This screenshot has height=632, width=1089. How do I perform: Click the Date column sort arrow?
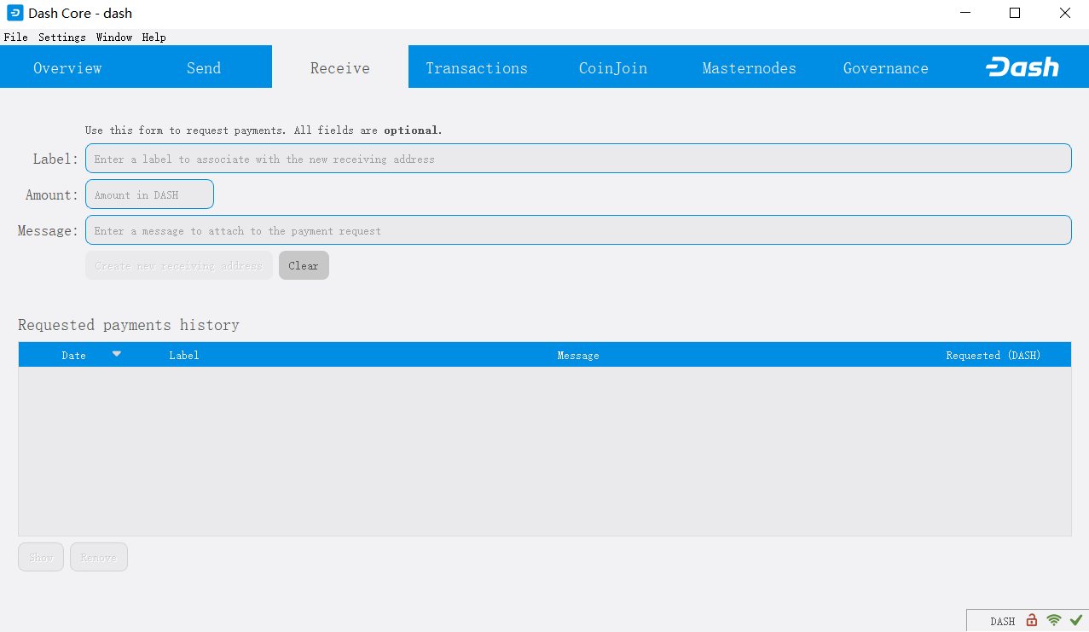point(117,353)
